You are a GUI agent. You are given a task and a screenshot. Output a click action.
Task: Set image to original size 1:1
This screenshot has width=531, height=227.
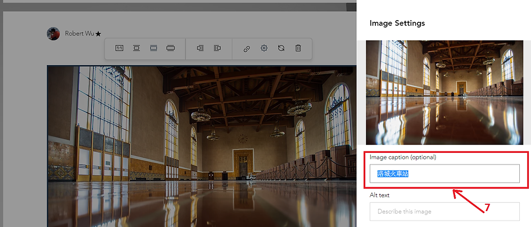[119, 48]
